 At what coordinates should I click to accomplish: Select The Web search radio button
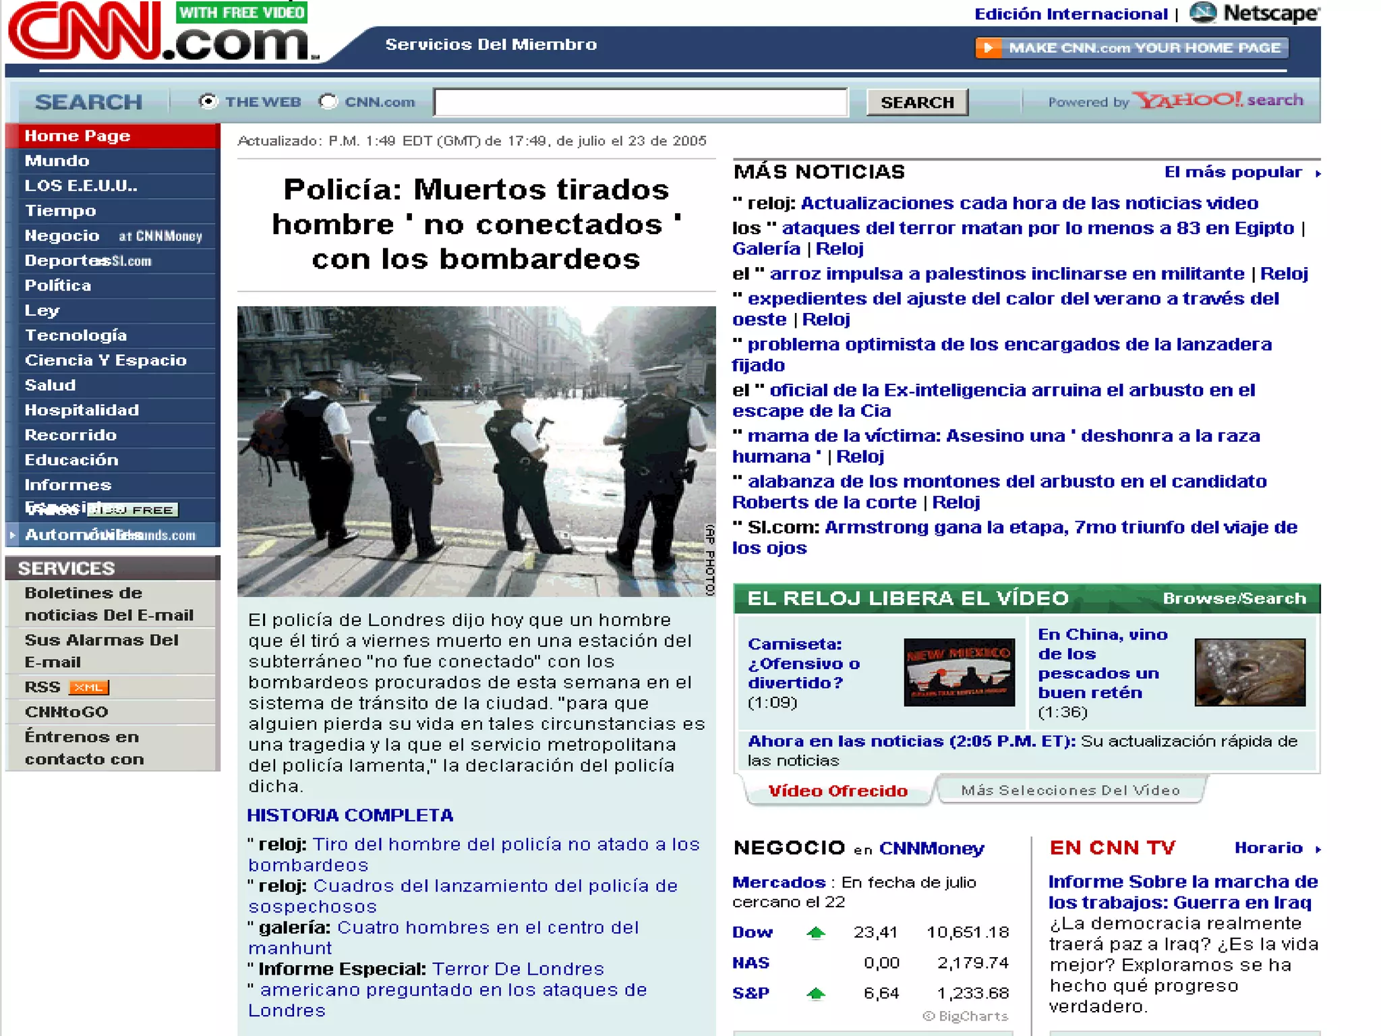coord(208,101)
